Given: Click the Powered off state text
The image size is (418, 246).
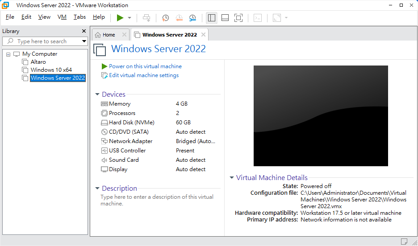Looking at the screenshot, I should (x=316, y=186).
